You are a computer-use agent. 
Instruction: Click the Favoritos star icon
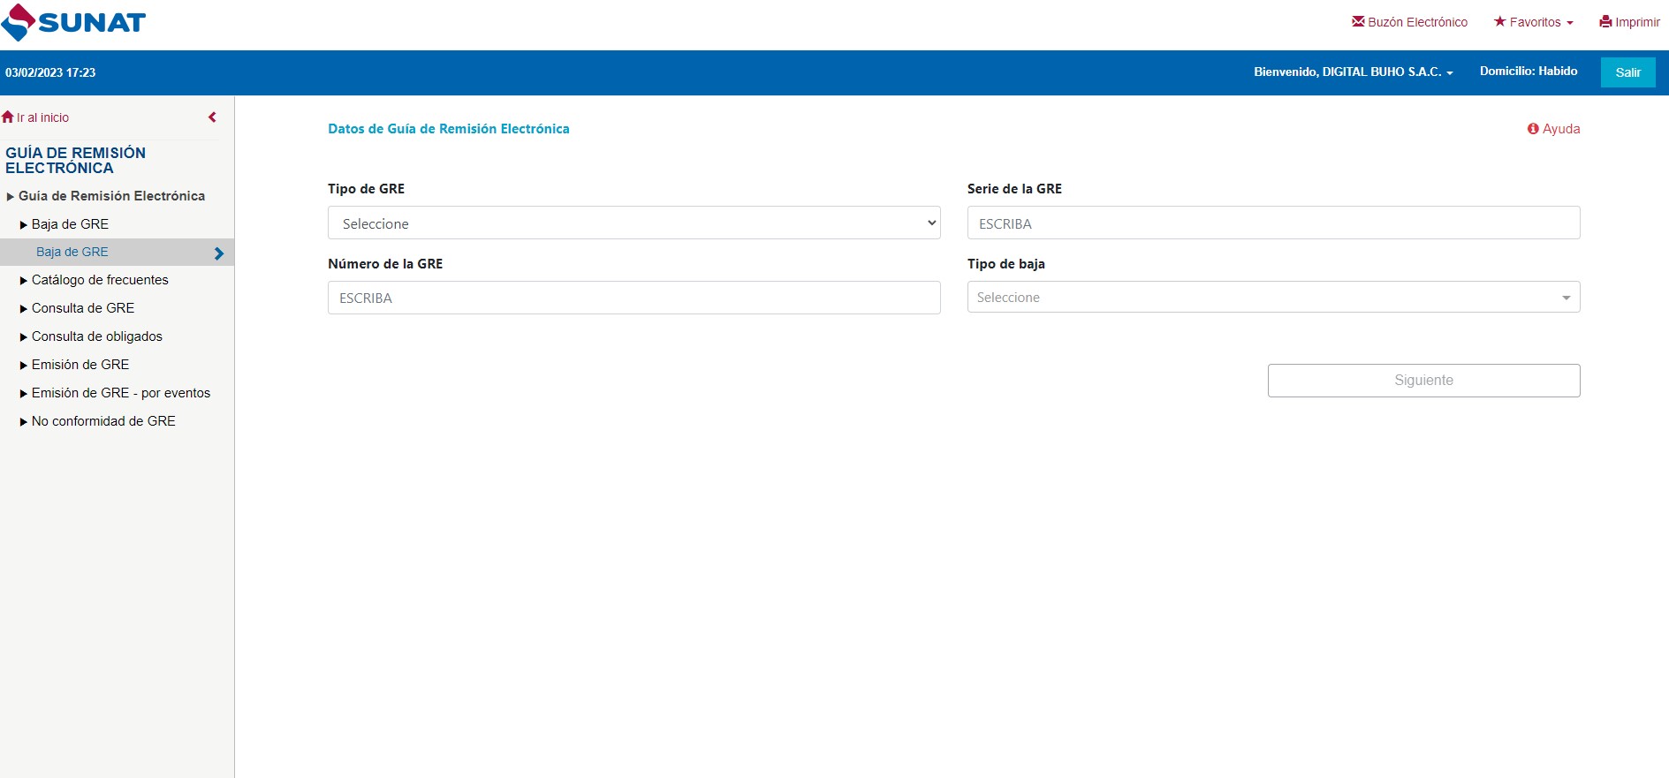[x=1499, y=21]
